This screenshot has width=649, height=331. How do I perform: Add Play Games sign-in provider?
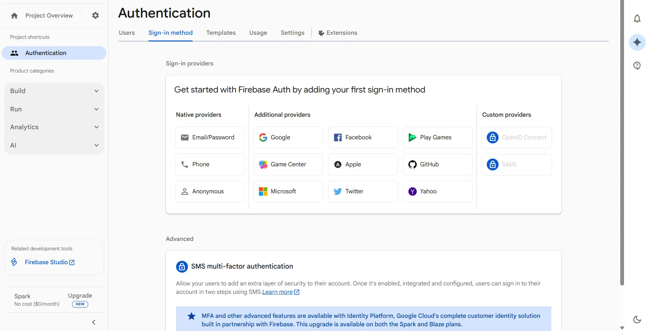click(438, 137)
